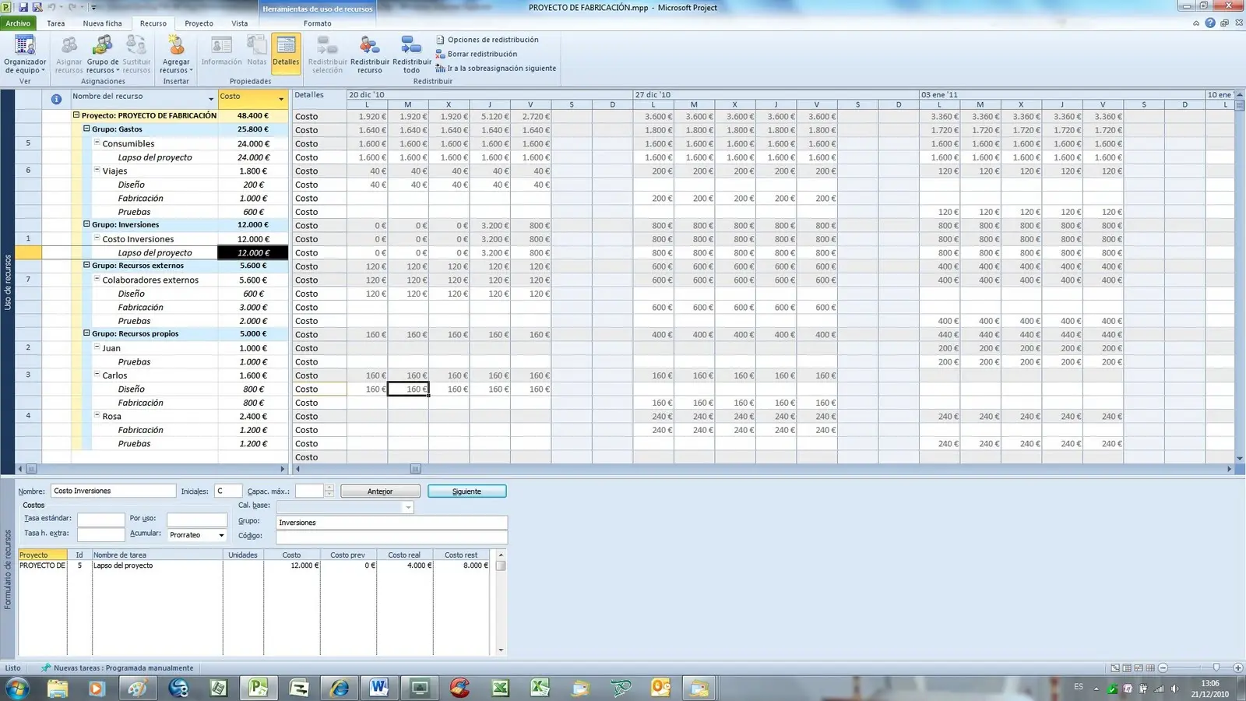Switch to the Proyecto ribbon tab

(199, 23)
